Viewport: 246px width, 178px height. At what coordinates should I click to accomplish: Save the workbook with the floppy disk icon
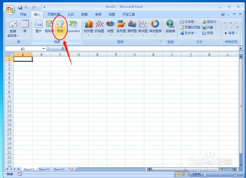[20, 7]
